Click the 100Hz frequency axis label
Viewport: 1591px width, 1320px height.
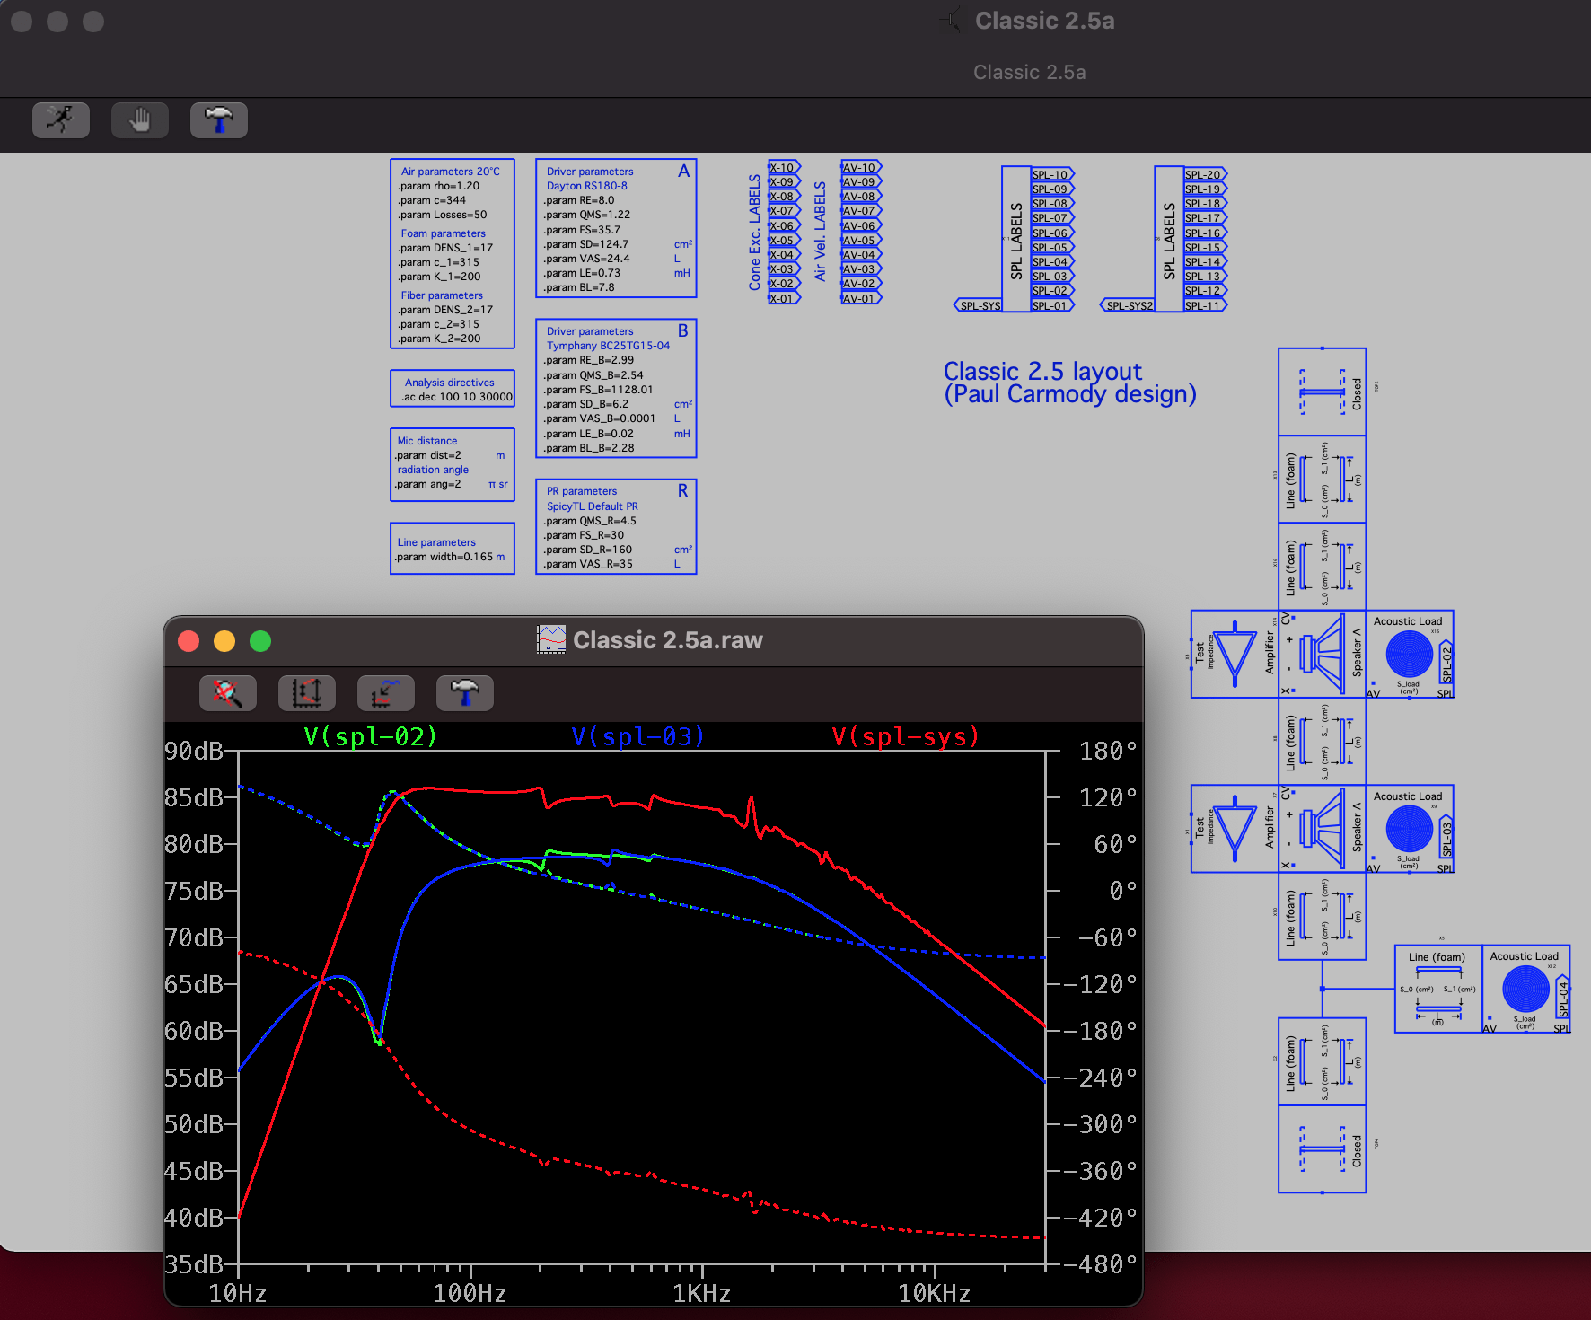(470, 1293)
